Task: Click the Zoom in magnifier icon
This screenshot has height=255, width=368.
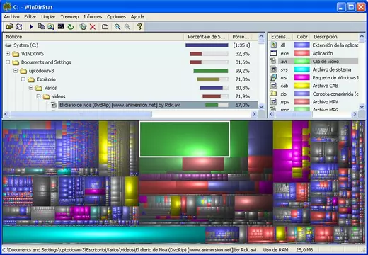Action: 117,27
